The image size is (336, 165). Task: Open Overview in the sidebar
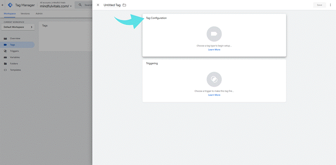click(x=15, y=39)
